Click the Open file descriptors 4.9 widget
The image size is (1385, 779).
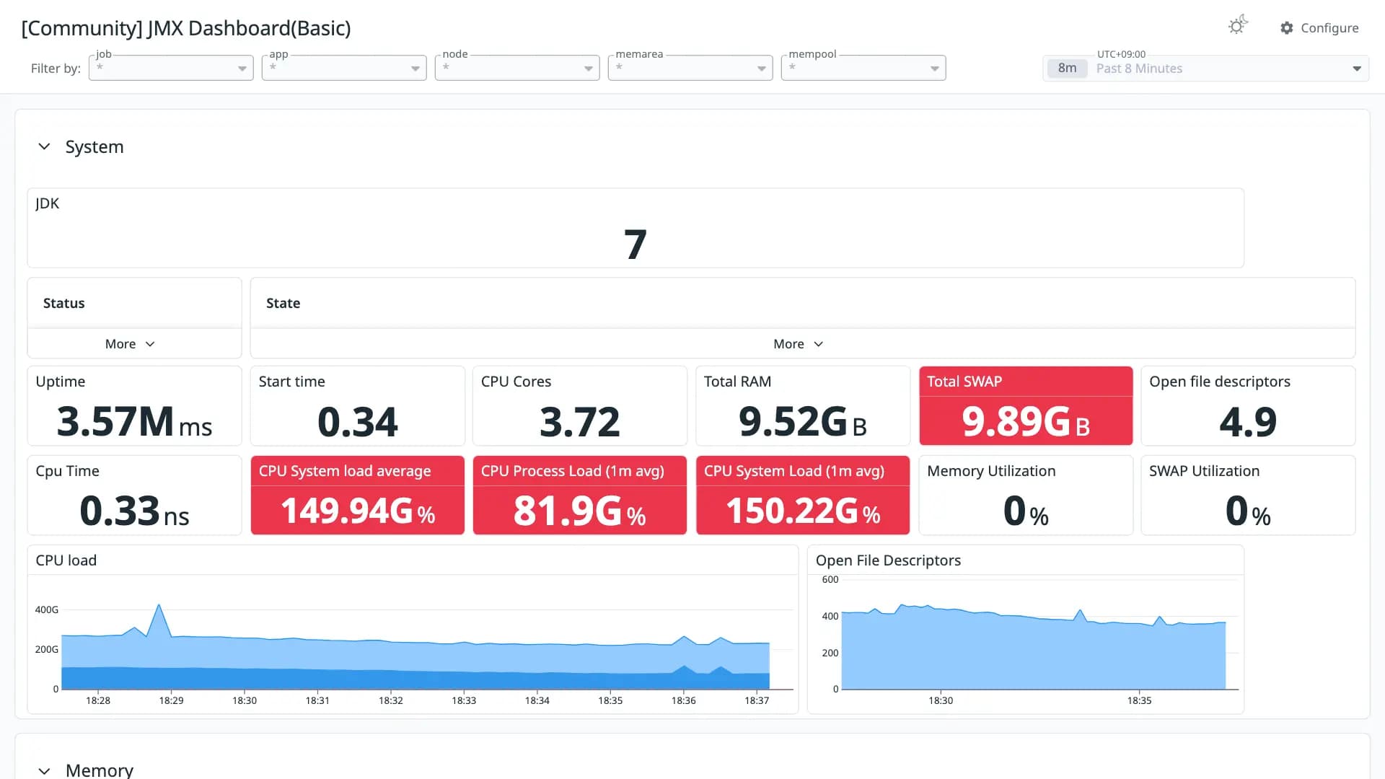pyautogui.click(x=1248, y=406)
